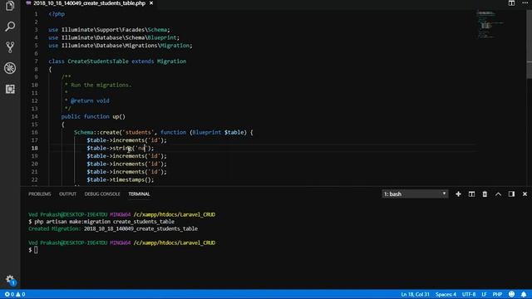This screenshot has height=299, width=532.
Task: Click 'Created Migration' terminal output line
Action: click(113, 229)
